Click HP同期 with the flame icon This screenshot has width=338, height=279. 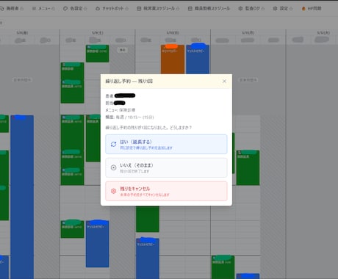tap(312, 9)
